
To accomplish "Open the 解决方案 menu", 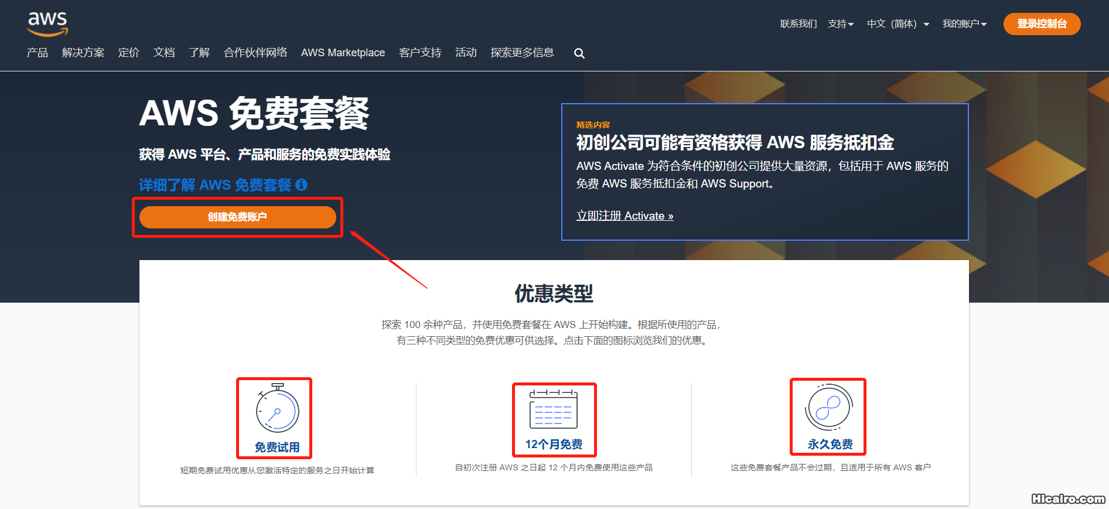I will coord(83,53).
